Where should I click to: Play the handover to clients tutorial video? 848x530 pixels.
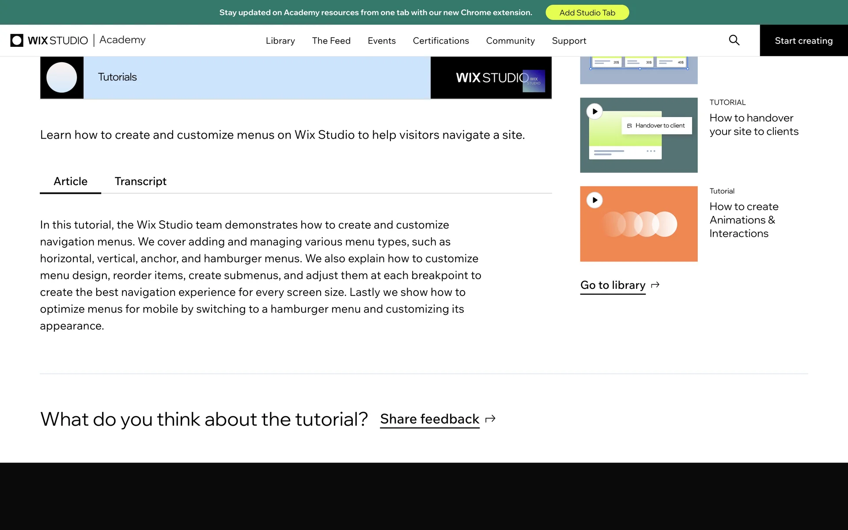click(594, 111)
